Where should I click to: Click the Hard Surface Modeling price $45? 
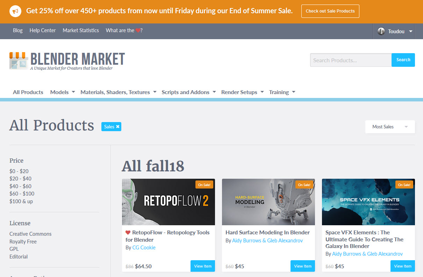239,267
